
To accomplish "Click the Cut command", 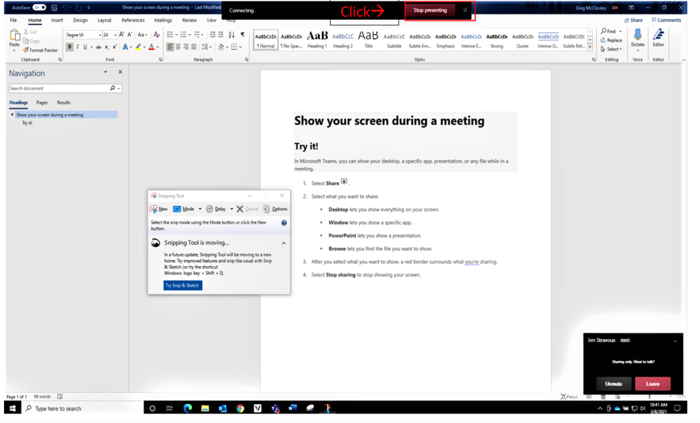I will [30, 32].
